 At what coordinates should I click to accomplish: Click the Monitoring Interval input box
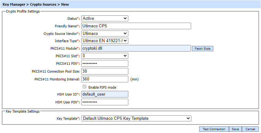point(104,79)
